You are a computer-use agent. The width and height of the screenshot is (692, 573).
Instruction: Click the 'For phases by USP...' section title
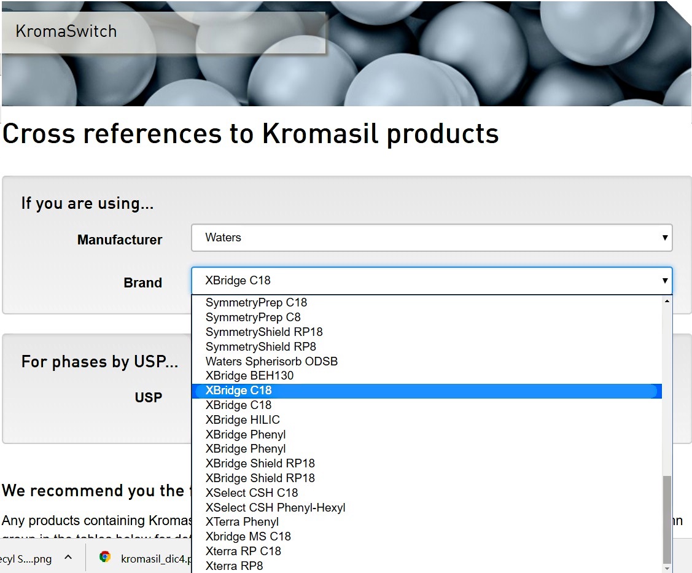pyautogui.click(x=99, y=362)
